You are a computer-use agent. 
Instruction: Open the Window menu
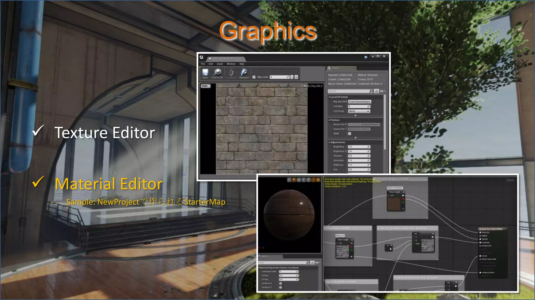[x=231, y=64]
